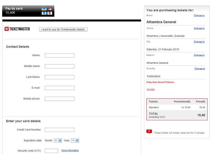Click the red MI Ticketmaster logo
The height and width of the screenshot is (154, 211).
[x=17, y=29]
